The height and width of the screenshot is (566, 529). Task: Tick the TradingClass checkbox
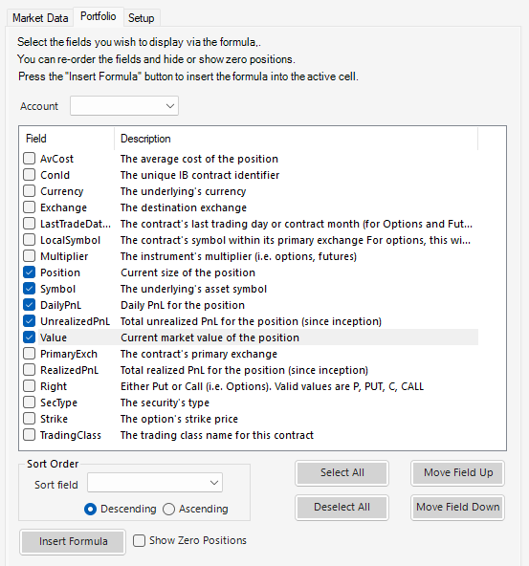click(x=30, y=434)
